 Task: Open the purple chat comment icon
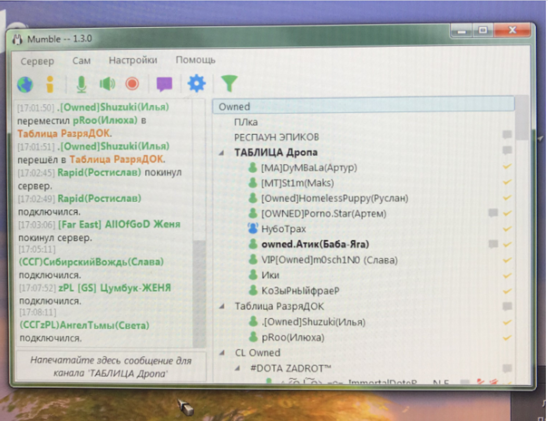pyautogui.click(x=164, y=84)
